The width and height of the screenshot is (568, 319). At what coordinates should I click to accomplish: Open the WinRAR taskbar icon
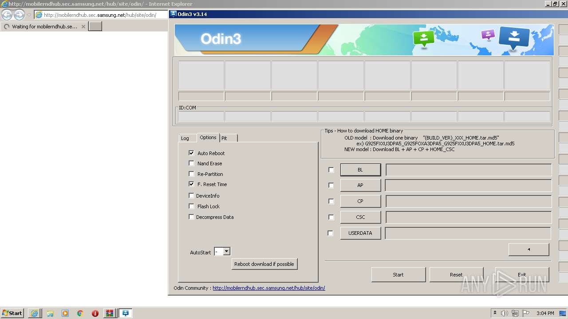point(109,313)
